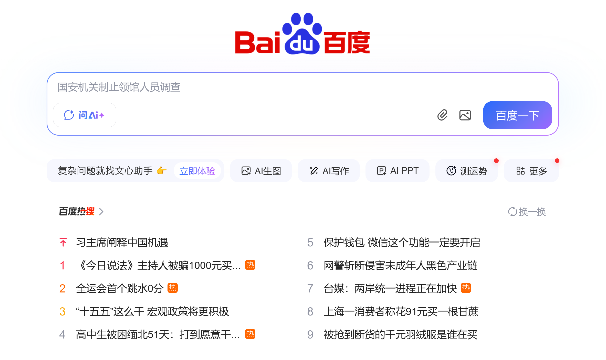Open the 复杂问题就找文心助手 banner text

[105, 171]
